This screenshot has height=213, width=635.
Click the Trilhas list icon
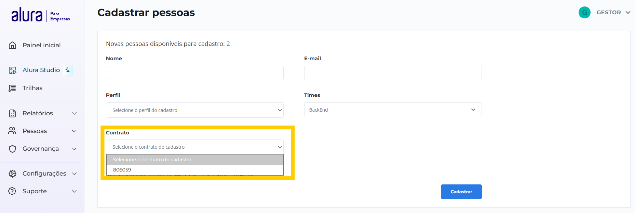(13, 88)
